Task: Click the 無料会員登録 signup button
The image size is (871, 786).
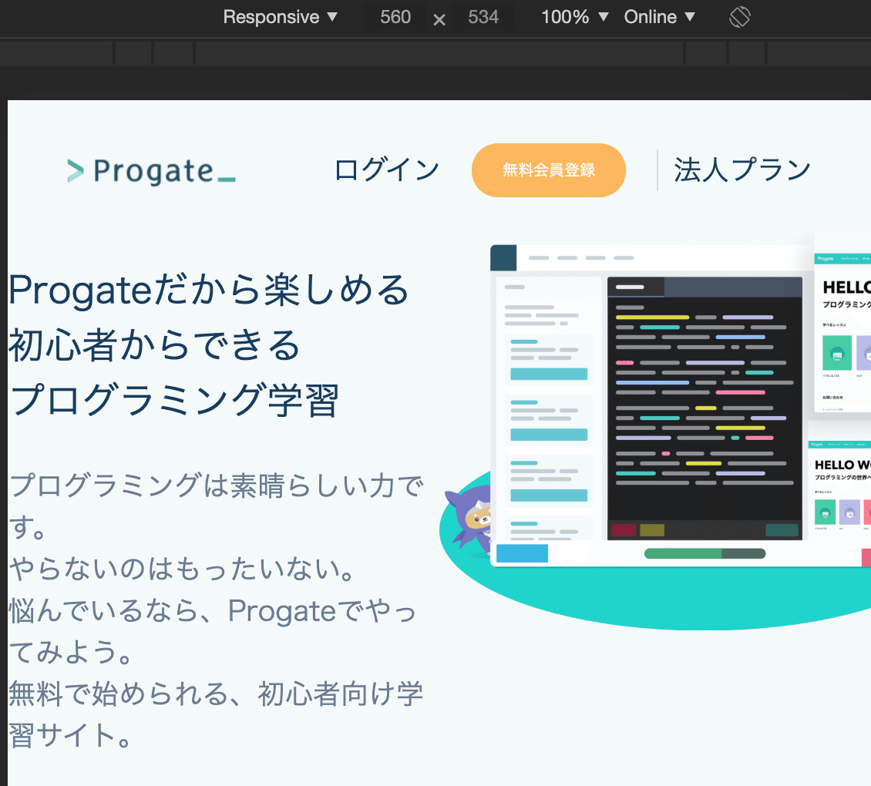Action: [x=549, y=170]
